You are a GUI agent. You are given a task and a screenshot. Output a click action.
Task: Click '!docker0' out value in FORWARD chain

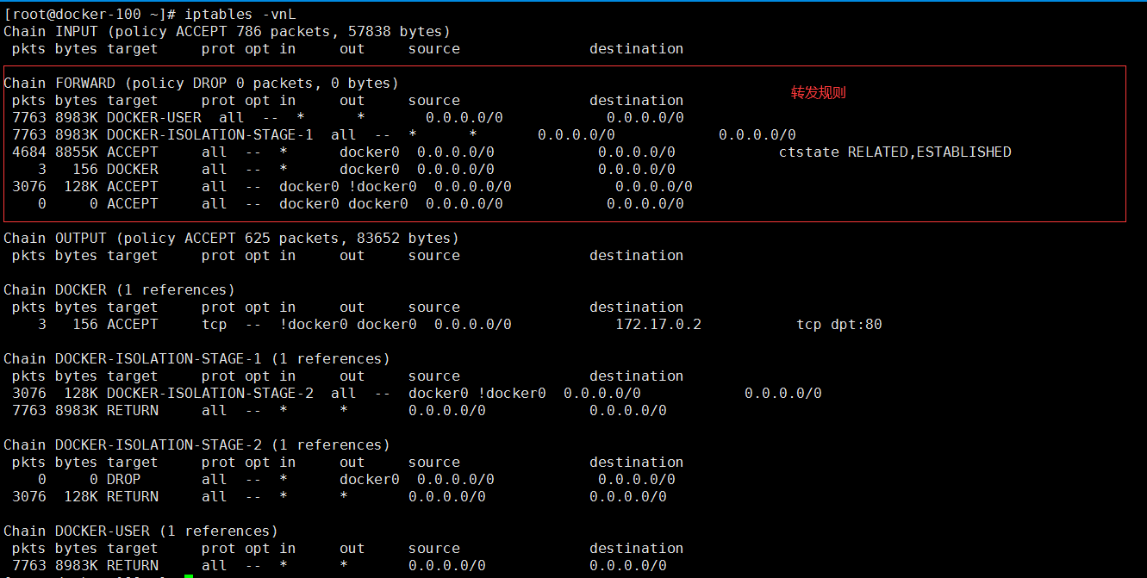click(383, 187)
